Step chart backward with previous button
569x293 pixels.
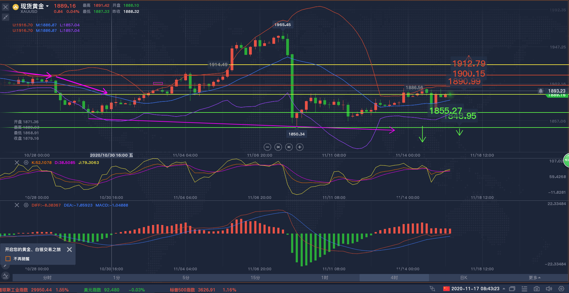point(278,147)
